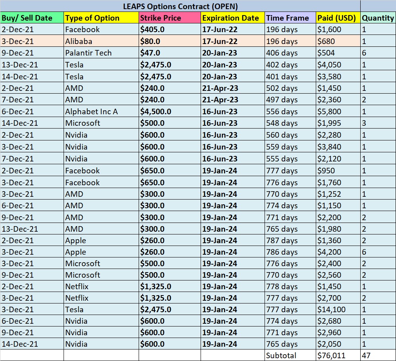The image size is (396, 361).
Task: Click the 787 days time frame cell
Action: (x=290, y=240)
